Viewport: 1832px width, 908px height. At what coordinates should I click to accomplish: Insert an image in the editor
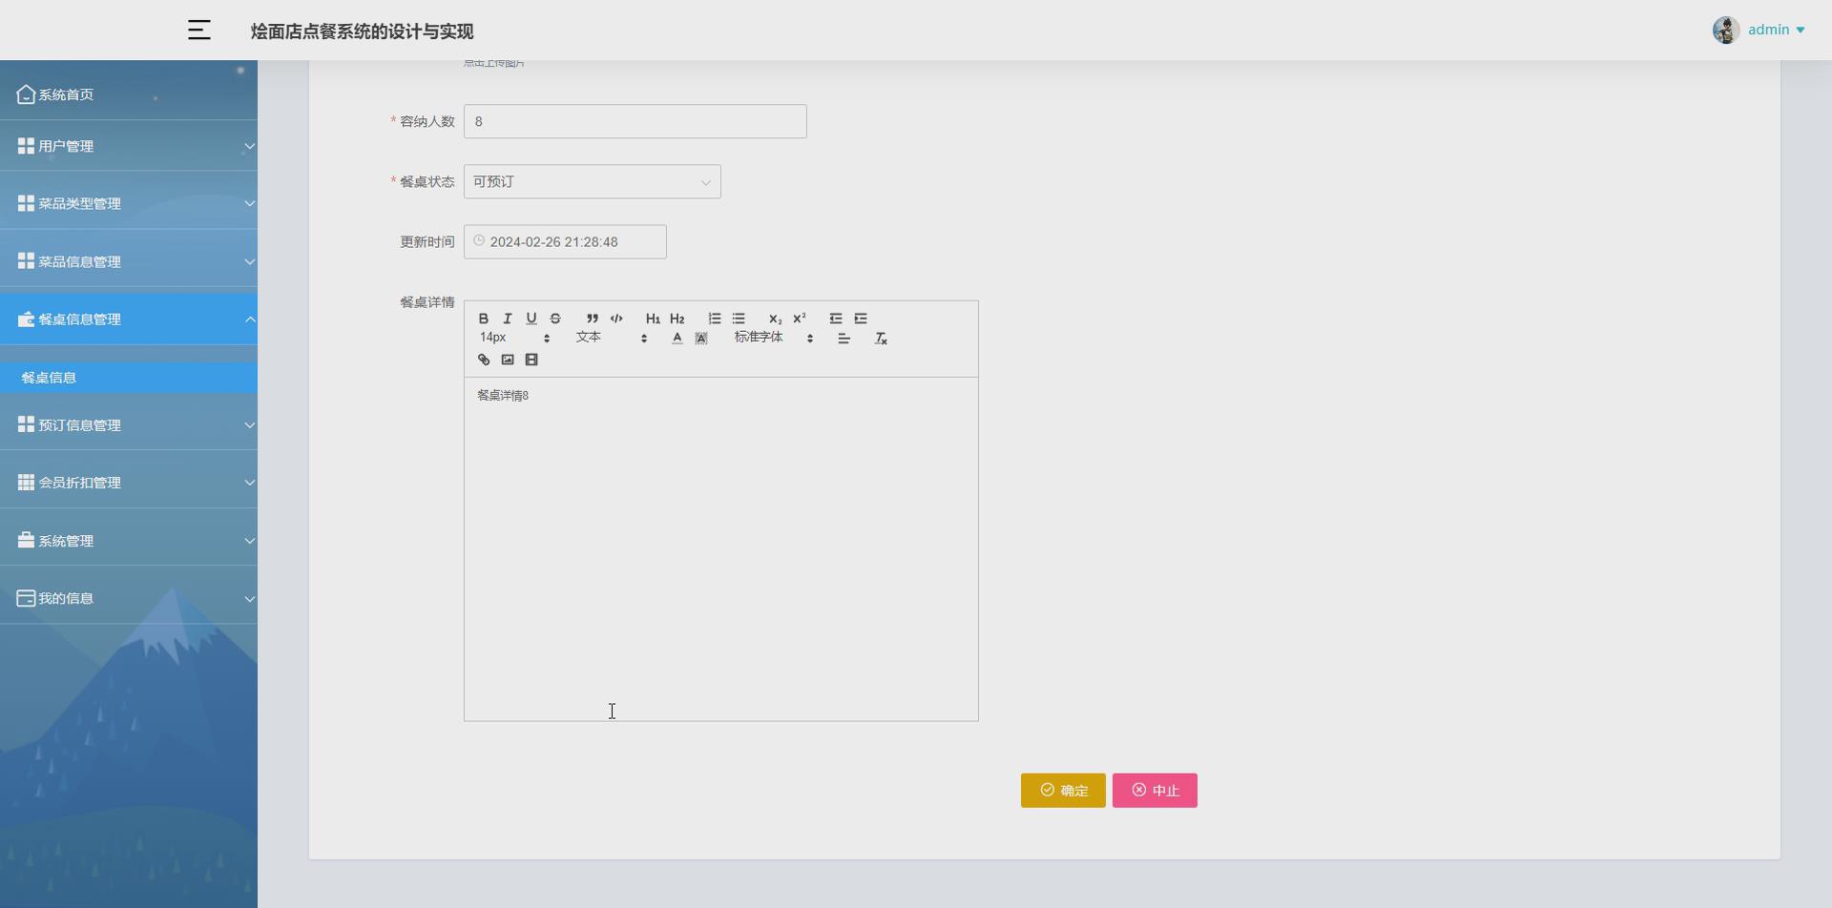tap(508, 360)
